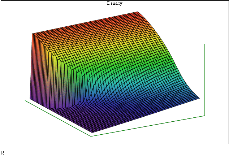Click the vertical green axis line
This screenshot has width=229, height=156.
[x=205, y=79]
